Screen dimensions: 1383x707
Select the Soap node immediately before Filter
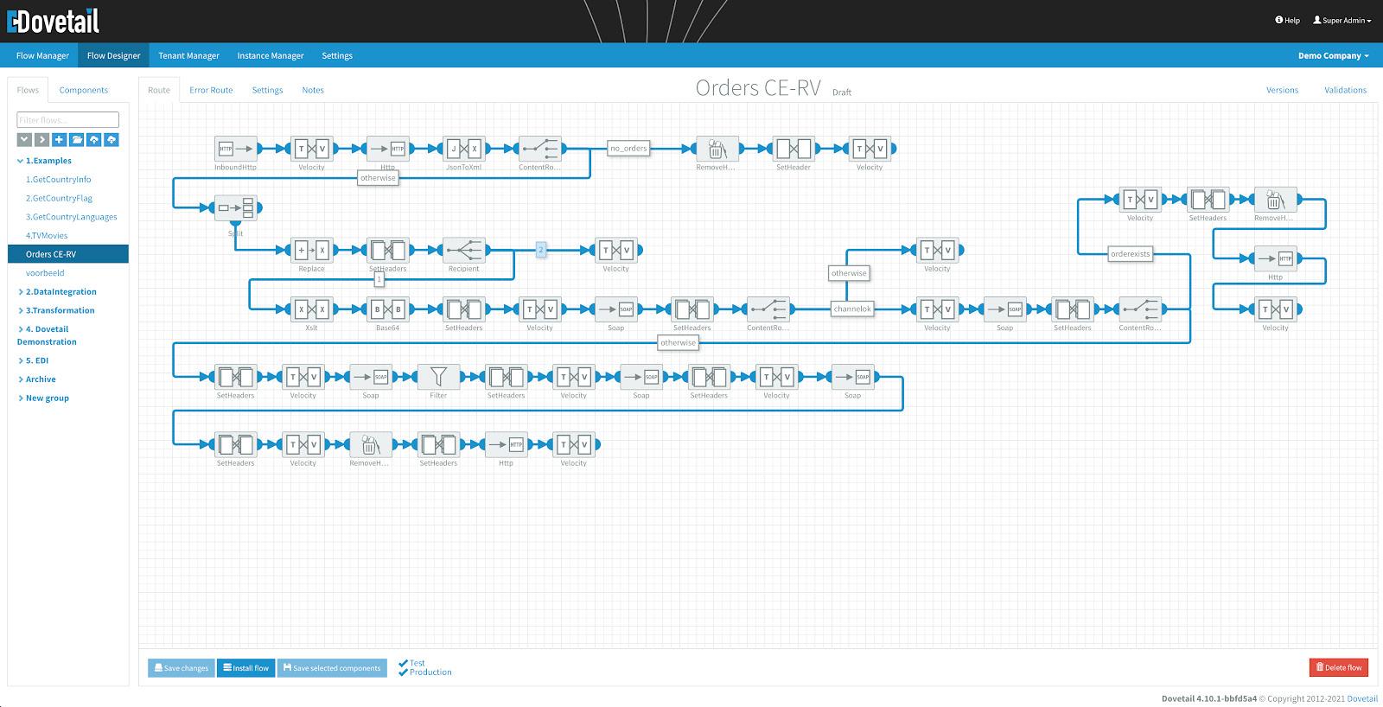(x=371, y=377)
